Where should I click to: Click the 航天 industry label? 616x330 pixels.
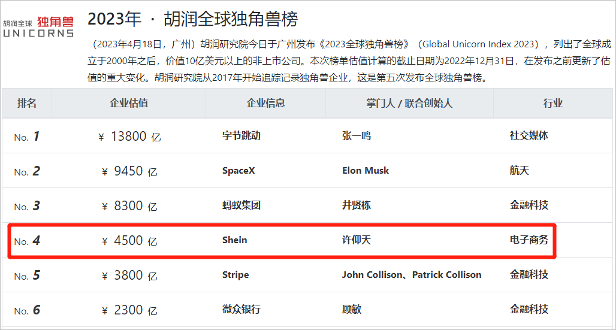coord(520,171)
